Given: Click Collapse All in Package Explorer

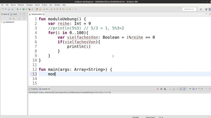Looking at the screenshot, I should [10, 19].
